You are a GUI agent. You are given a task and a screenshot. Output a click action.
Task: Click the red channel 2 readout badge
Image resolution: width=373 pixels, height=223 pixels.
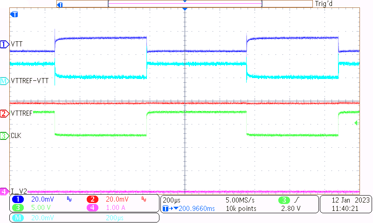click(92, 199)
